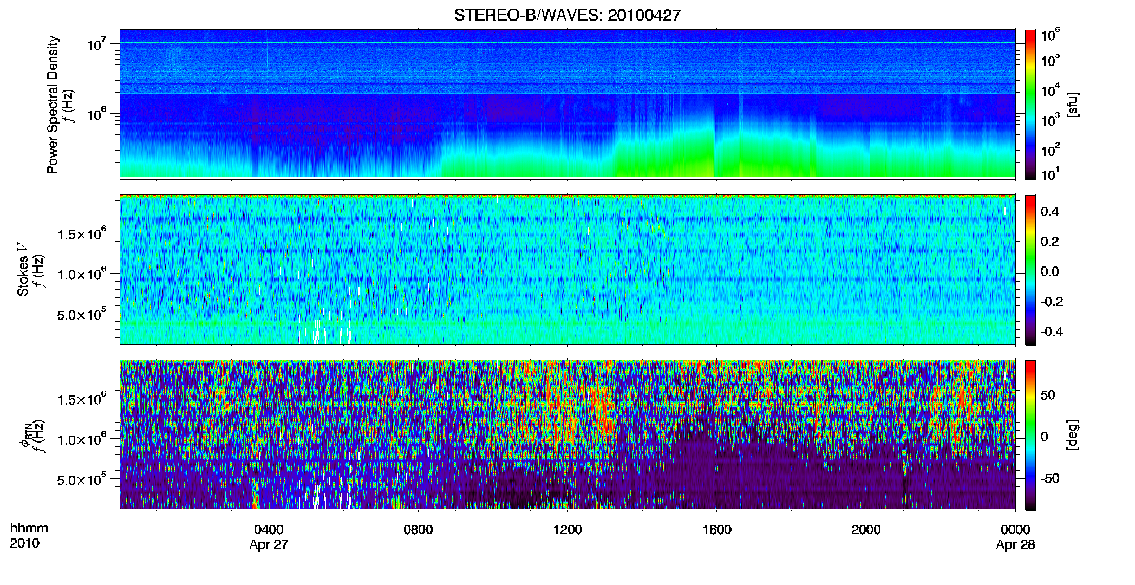This screenshot has width=1135, height=585.
Task: Click the [sfu] colorbar unit label
Action: coord(1072,105)
